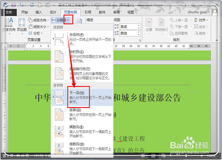
Task: Open the 页边距 margins button
Action: click(22, 26)
